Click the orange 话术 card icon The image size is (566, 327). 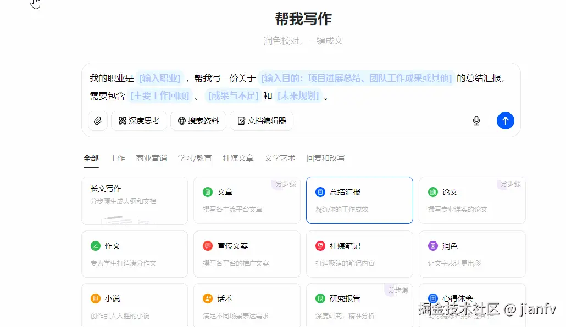click(208, 298)
